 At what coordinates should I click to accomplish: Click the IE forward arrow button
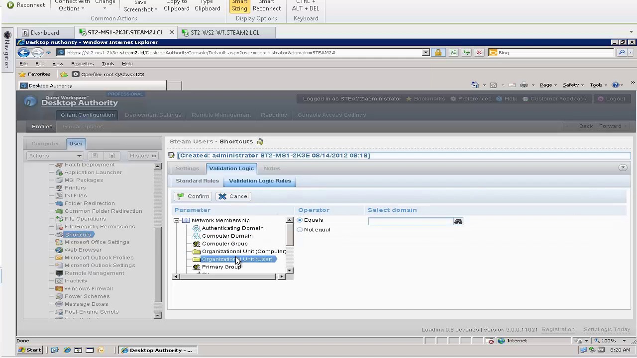click(37, 52)
